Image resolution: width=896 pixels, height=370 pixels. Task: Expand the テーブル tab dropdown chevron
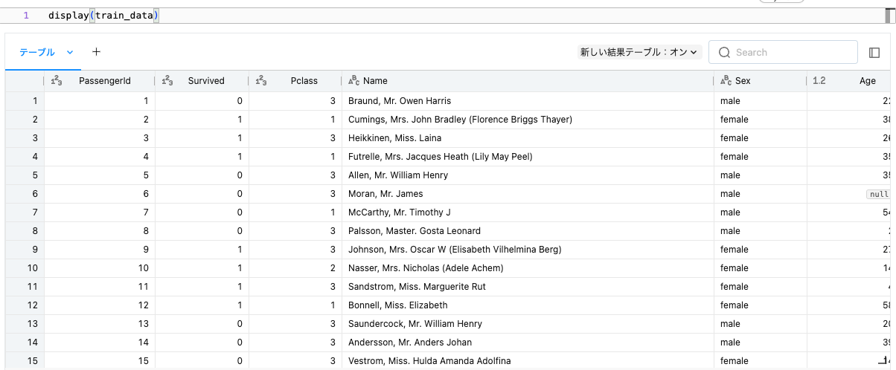pos(70,52)
